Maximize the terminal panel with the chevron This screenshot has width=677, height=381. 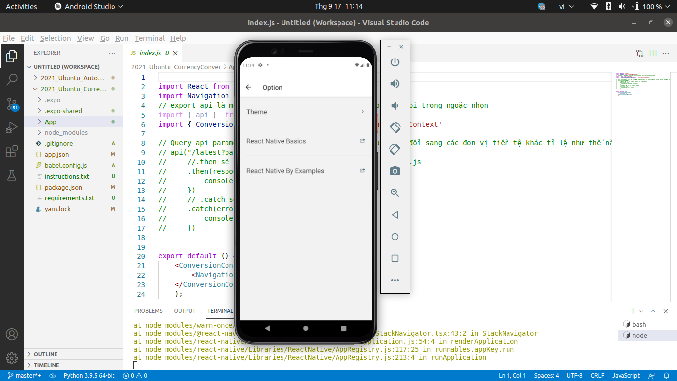(x=653, y=311)
